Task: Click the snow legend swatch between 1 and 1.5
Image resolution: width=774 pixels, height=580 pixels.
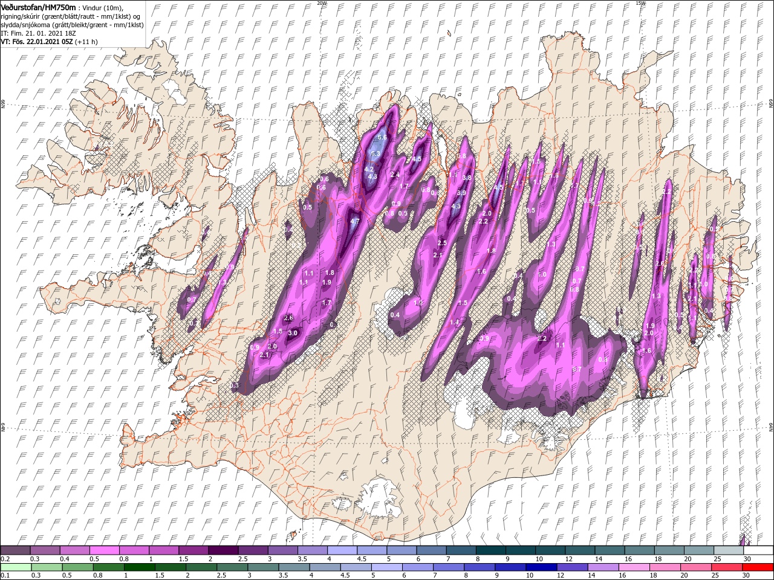Action: (164, 550)
